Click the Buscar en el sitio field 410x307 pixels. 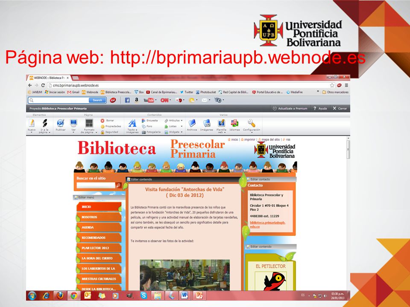coord(96,185)
